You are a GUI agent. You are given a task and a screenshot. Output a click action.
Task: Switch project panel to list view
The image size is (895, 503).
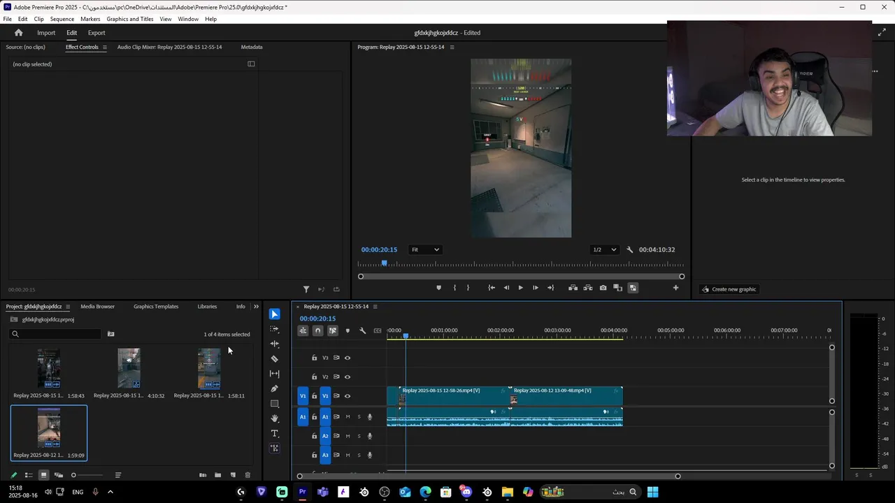point(29,475)
